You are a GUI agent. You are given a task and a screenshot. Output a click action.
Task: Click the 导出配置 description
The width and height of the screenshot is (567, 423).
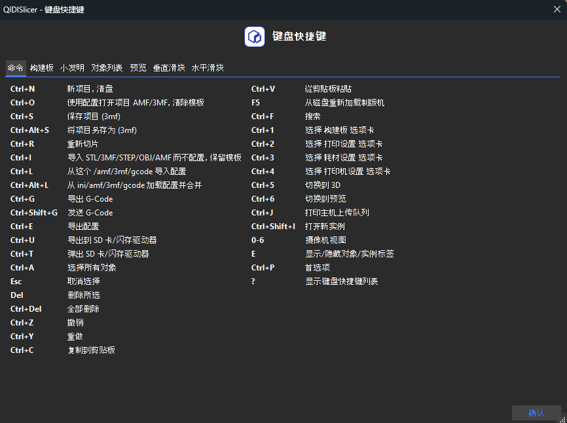(83, 227)
